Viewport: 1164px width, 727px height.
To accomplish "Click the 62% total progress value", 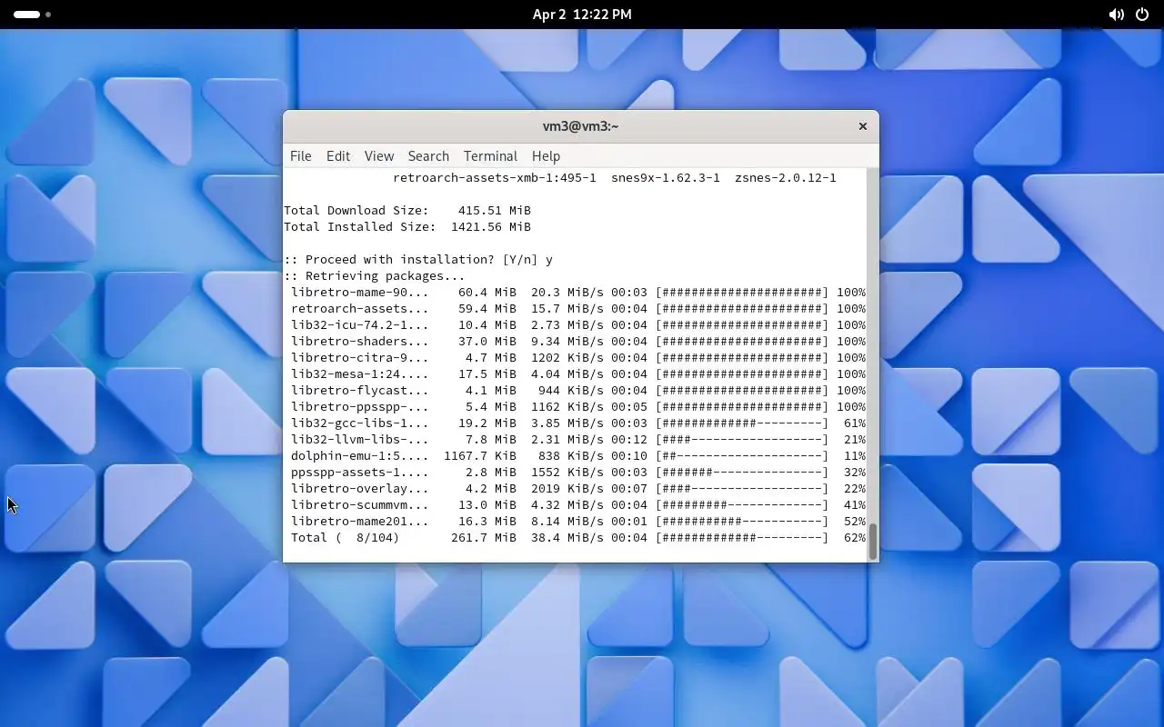I will 854,538.
